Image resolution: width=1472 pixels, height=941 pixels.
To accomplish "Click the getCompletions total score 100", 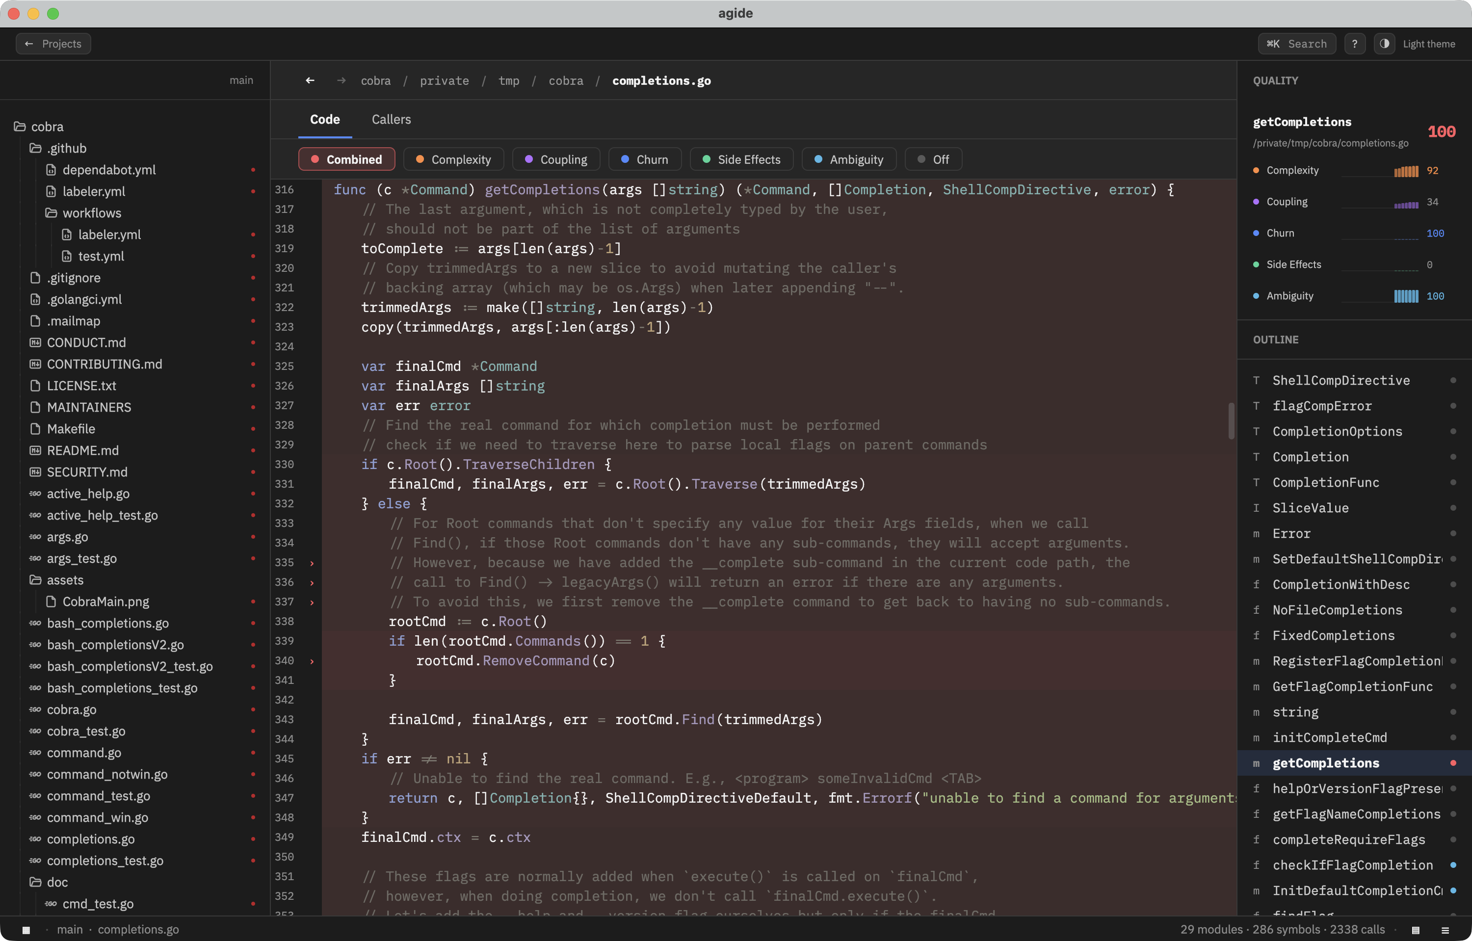I will coord(1442,131).
